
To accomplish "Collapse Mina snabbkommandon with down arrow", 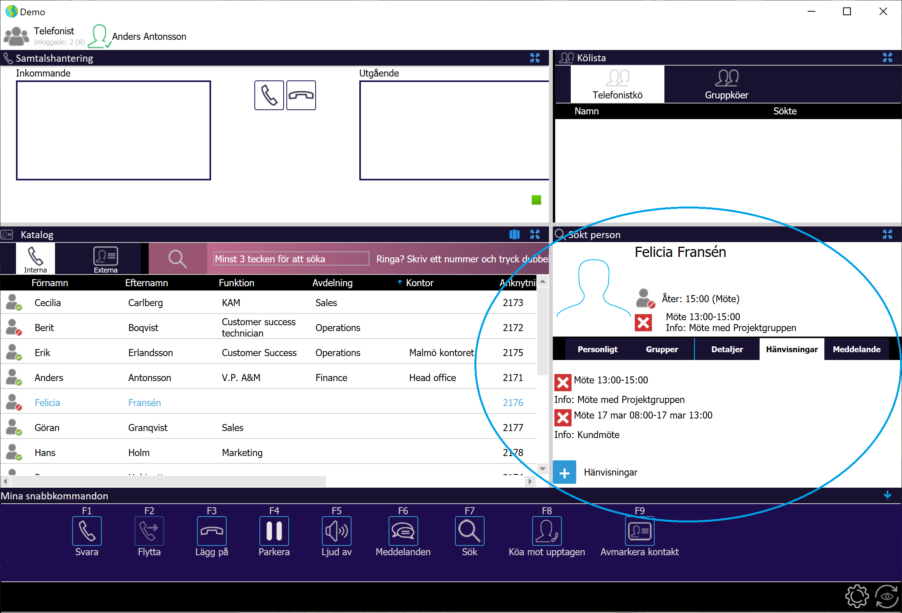I will click(x=888, y=495).
